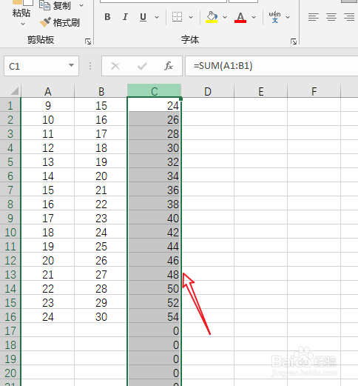358x386 pixels.
Task: Apply Underline formatting
Action: click(x=143, y=17)
